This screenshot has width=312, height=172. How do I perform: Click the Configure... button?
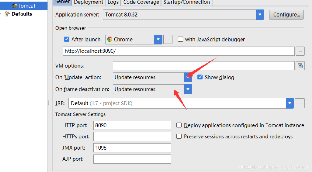tap(286, 15)
